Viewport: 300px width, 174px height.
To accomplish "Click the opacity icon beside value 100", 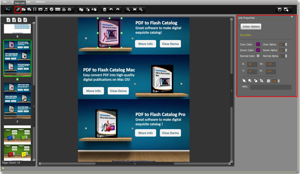I will pyautogui.click(x=268, y=81).
